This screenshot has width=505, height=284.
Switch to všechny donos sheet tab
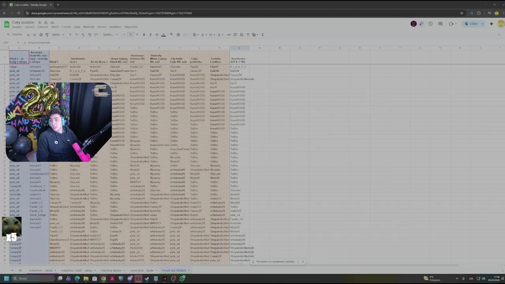tap(111, 270)
